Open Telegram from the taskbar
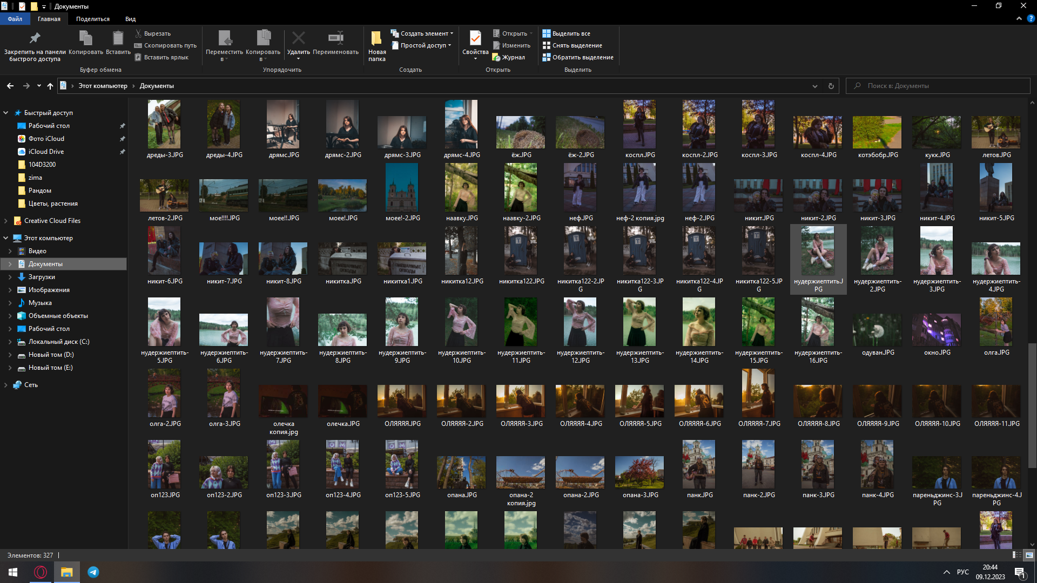 click(93, 572)
